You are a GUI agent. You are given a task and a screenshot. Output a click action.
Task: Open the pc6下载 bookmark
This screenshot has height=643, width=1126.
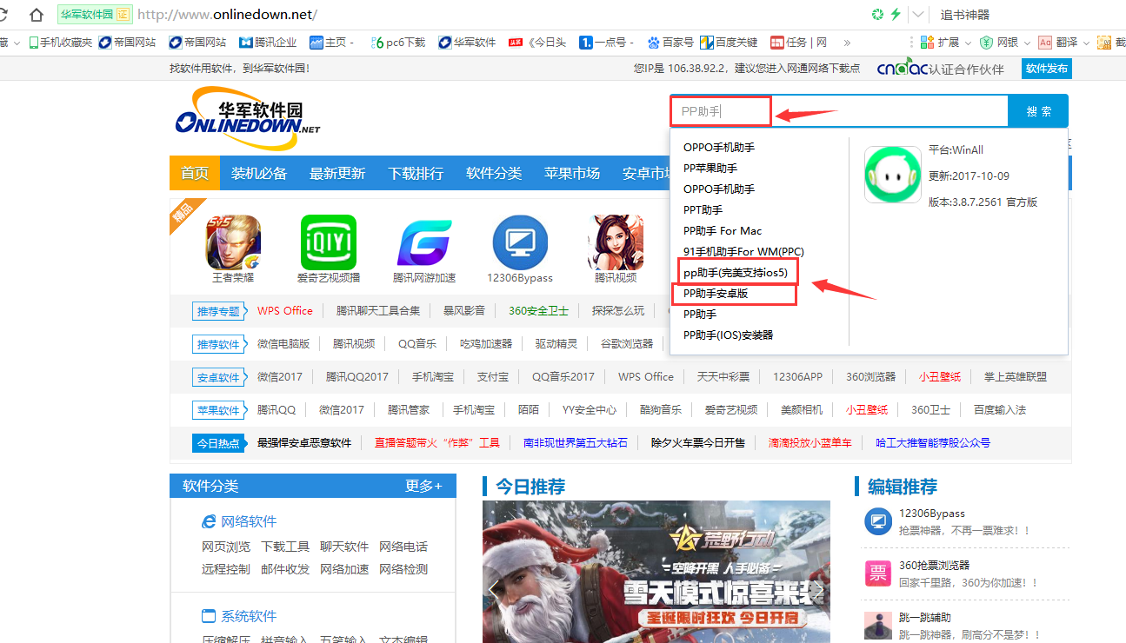pos(398,42)
